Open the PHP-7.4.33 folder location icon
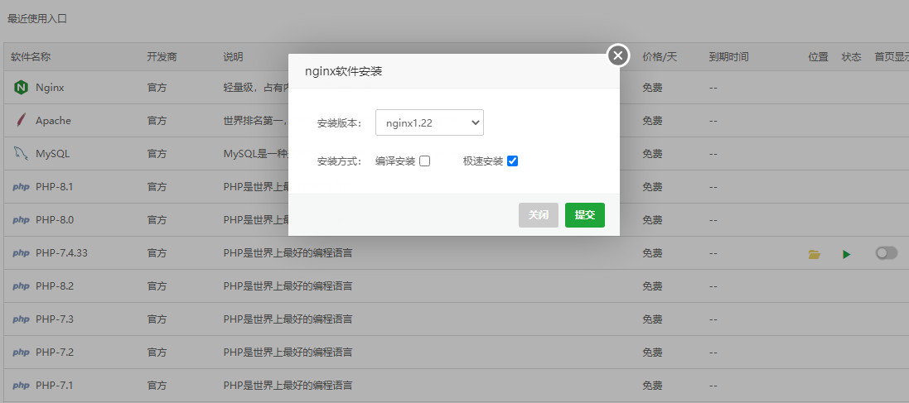 [x=815, y=254]
